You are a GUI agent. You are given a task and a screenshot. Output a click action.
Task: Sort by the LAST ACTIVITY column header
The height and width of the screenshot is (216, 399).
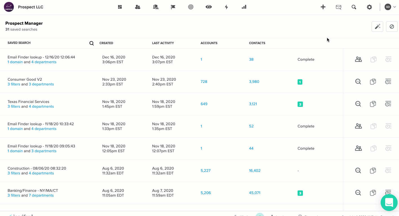pyautogui.click(x=163, y=43)
